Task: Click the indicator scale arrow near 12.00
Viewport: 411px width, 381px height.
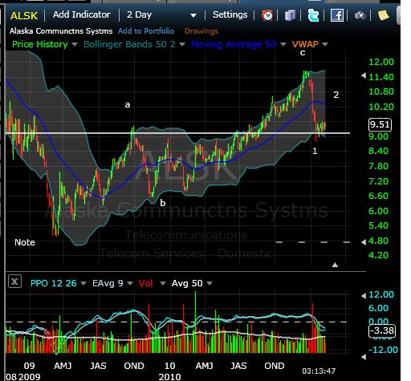Action: 364,296
